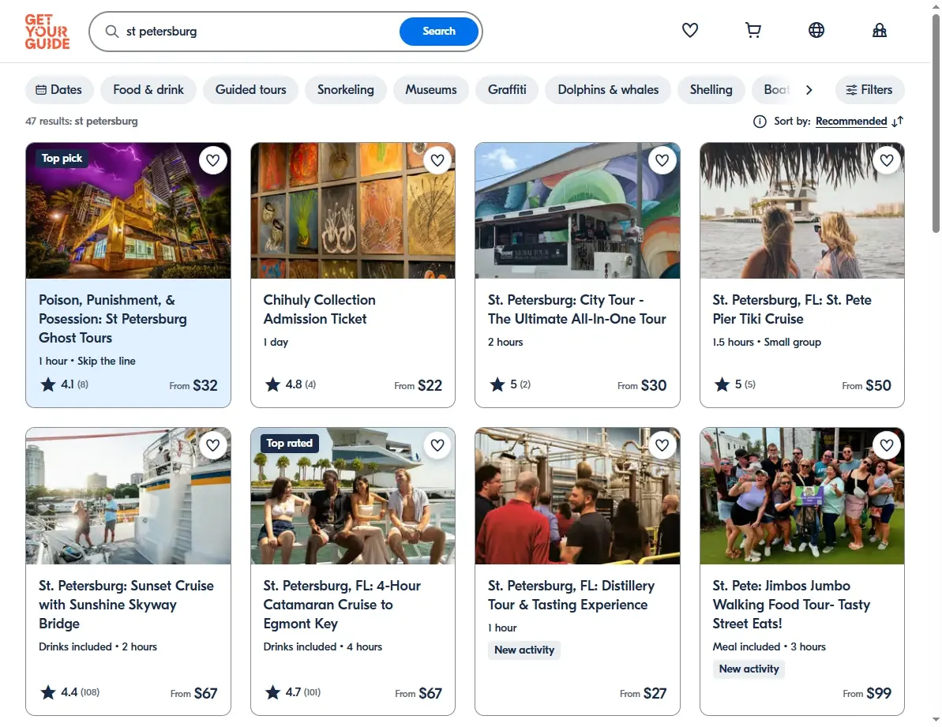This screenshot has width=942, height=727.
Task: Click the search field with st petersburg
Action: coord(258,32)
